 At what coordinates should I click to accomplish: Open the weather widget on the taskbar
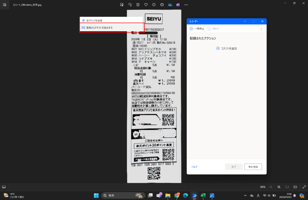[14, 195]
